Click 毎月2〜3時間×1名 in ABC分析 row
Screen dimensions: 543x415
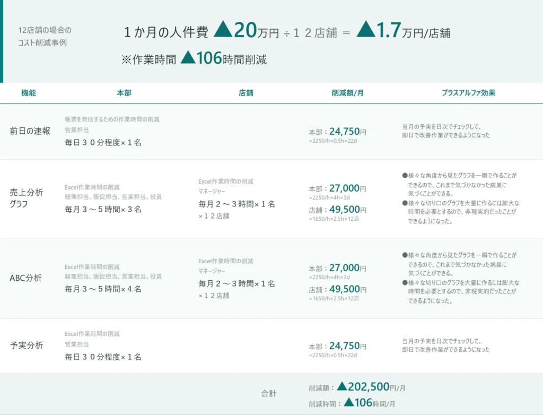point(237,284)
